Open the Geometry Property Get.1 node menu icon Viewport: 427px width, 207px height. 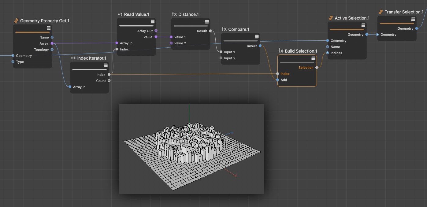tap(49, 28)
